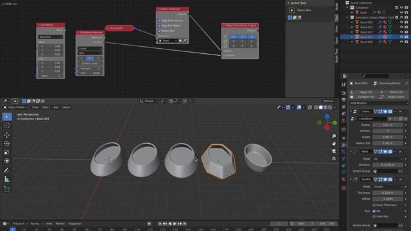
Task: Open the Object Mode dropdown
Action: tap(16, 107)
